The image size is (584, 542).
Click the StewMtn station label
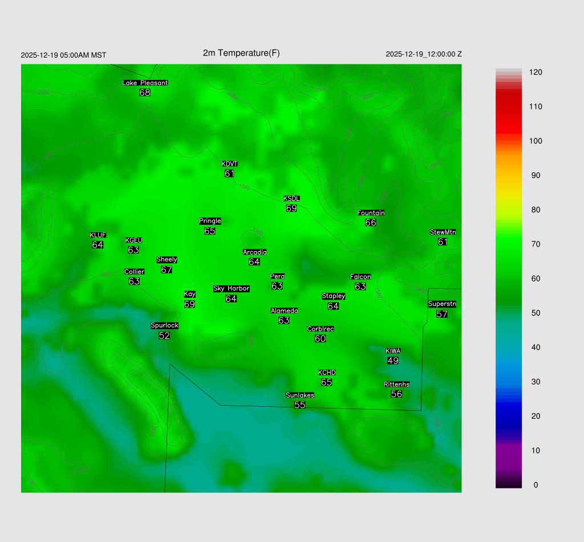[443, 232]
